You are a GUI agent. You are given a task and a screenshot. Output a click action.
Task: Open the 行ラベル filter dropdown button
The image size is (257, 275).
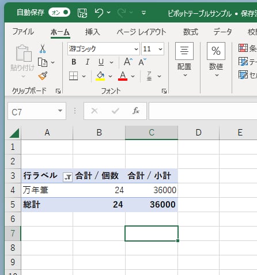coord(67,177)
